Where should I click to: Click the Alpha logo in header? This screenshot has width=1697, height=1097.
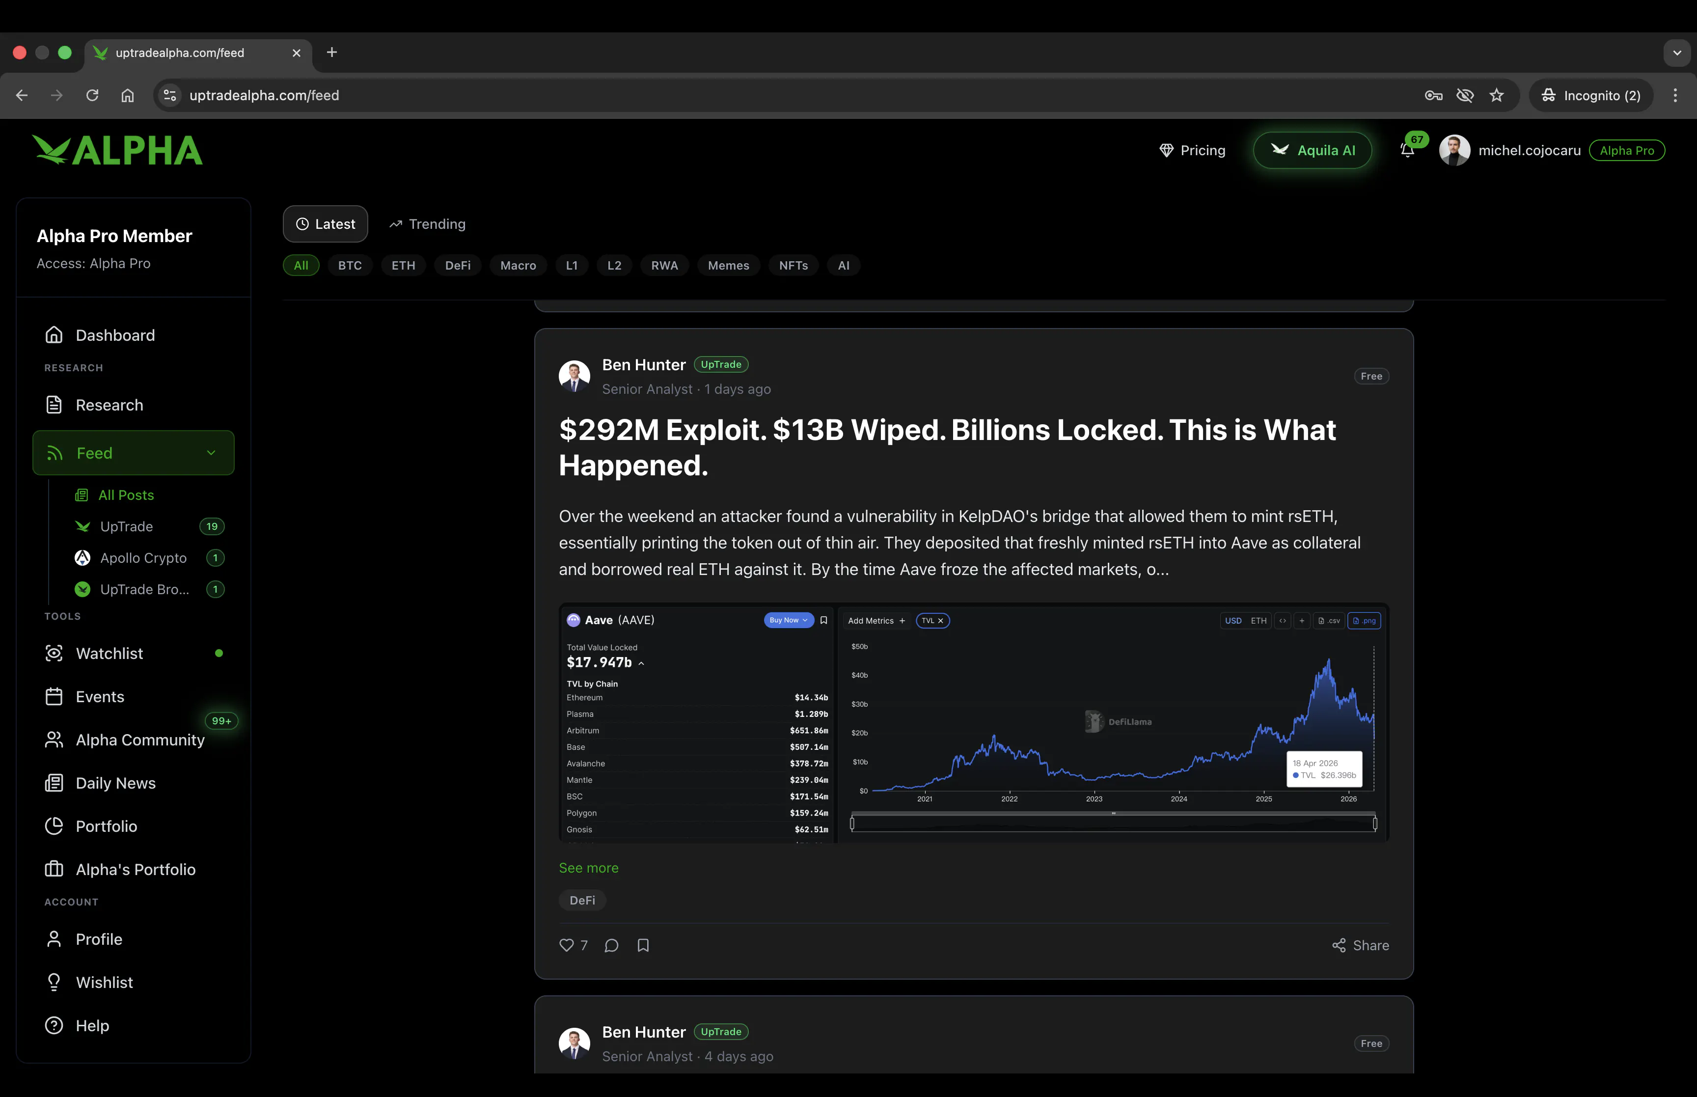tap(117, 150)
